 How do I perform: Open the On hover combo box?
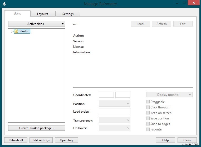pyautogui.click(x=115, y=128)
